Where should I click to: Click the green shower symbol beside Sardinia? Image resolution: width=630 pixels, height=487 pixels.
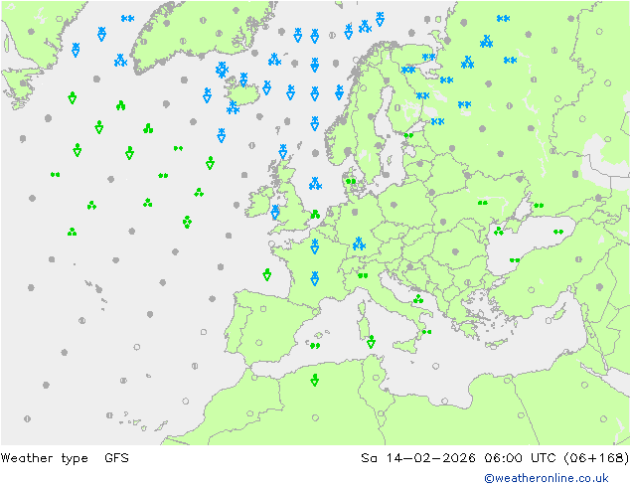tap(372, 342)
